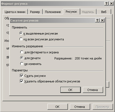The width and height of the screenshot is (115, 112).
Task: Close the Формат рисунка window
Action: pyautogui.click(x=111, y=4)
